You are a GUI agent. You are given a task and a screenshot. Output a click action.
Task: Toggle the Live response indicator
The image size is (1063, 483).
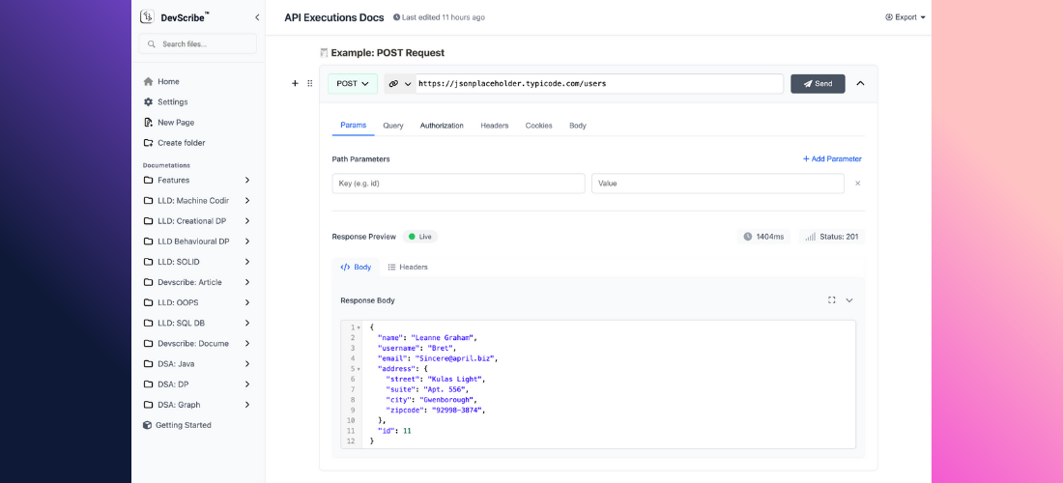(x=419, y=237)
